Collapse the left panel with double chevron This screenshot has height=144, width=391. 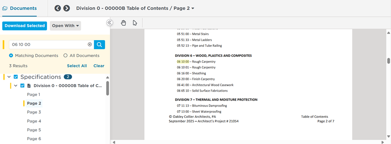coord(110,23)
